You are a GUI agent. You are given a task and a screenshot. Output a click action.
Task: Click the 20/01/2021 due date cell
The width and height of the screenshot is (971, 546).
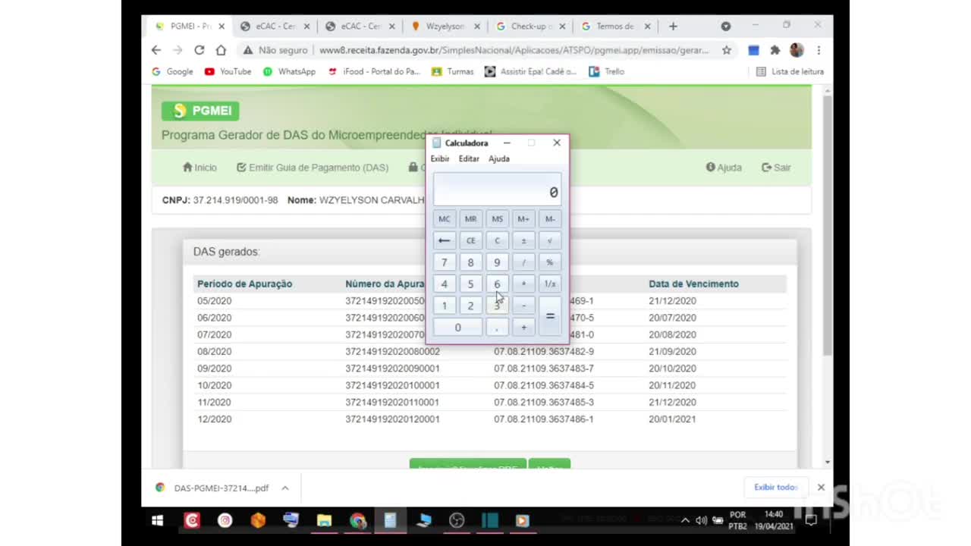pyautogui.click(x=672, y=419)
